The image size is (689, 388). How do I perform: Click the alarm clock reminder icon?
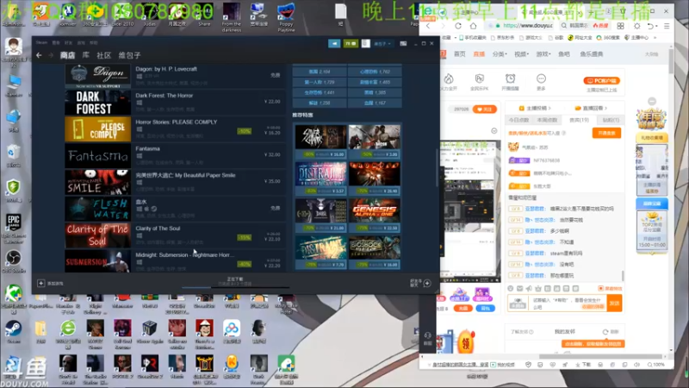(510, 78)
